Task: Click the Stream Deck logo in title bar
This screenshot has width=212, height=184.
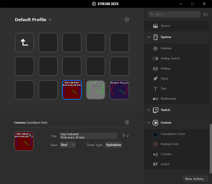Action: point(94,4)
